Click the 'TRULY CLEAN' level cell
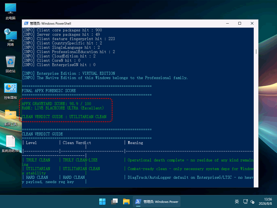The image size is (277, 208). [x=38, y=160]
